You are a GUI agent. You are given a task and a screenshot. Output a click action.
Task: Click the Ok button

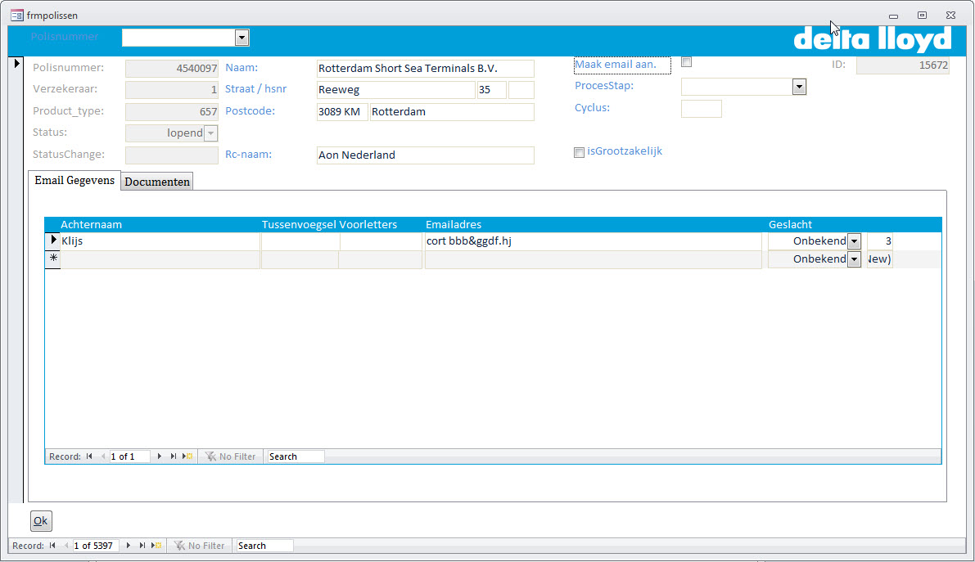40,521
